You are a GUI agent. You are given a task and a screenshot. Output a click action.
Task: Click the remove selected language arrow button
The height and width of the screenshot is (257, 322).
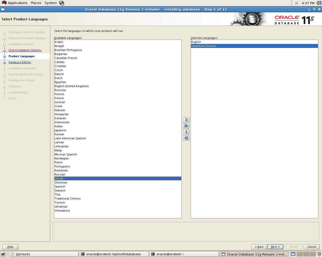click(186, 132)
